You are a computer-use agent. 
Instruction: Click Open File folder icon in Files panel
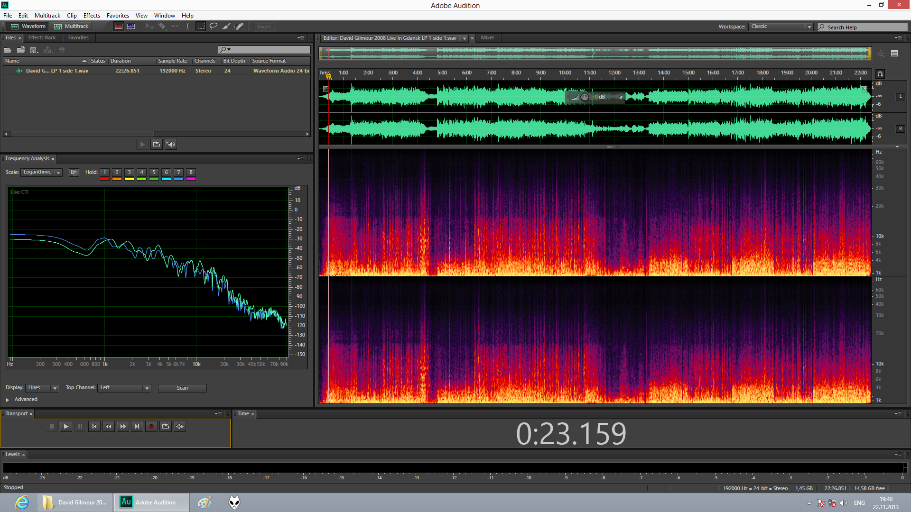tap(8, 50)
